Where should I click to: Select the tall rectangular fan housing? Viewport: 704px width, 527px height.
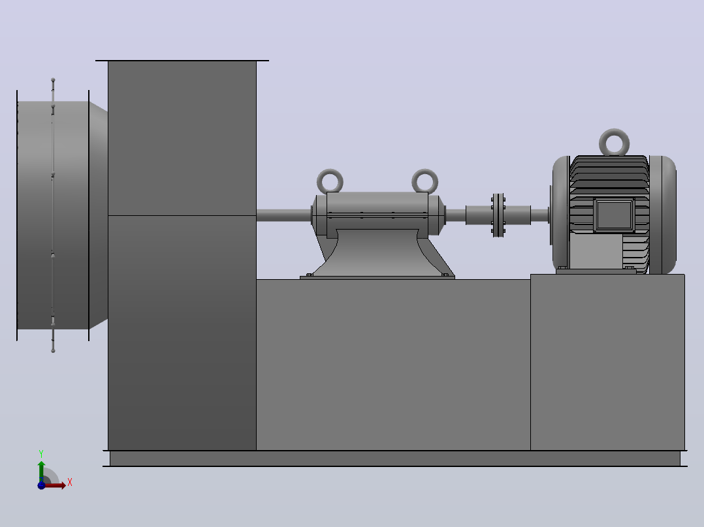(x=182, y=255)
